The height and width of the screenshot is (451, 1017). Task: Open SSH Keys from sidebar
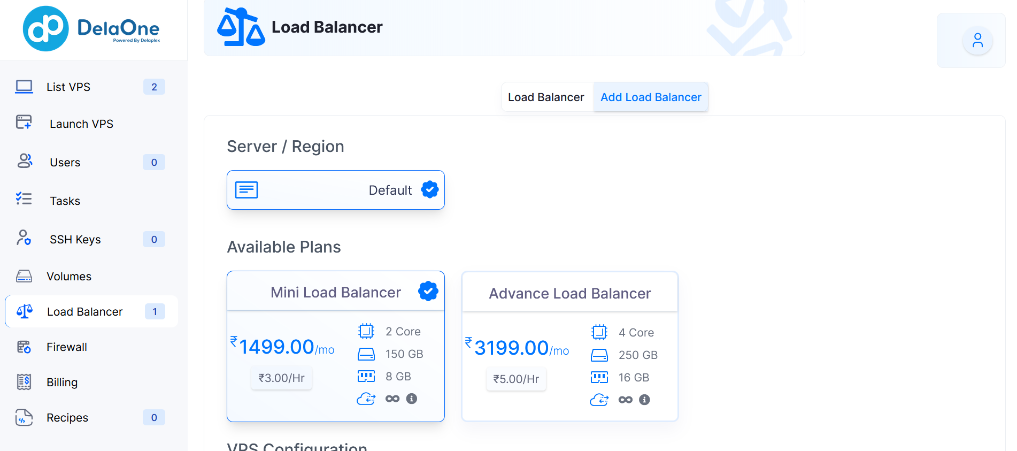pos(75,239)
